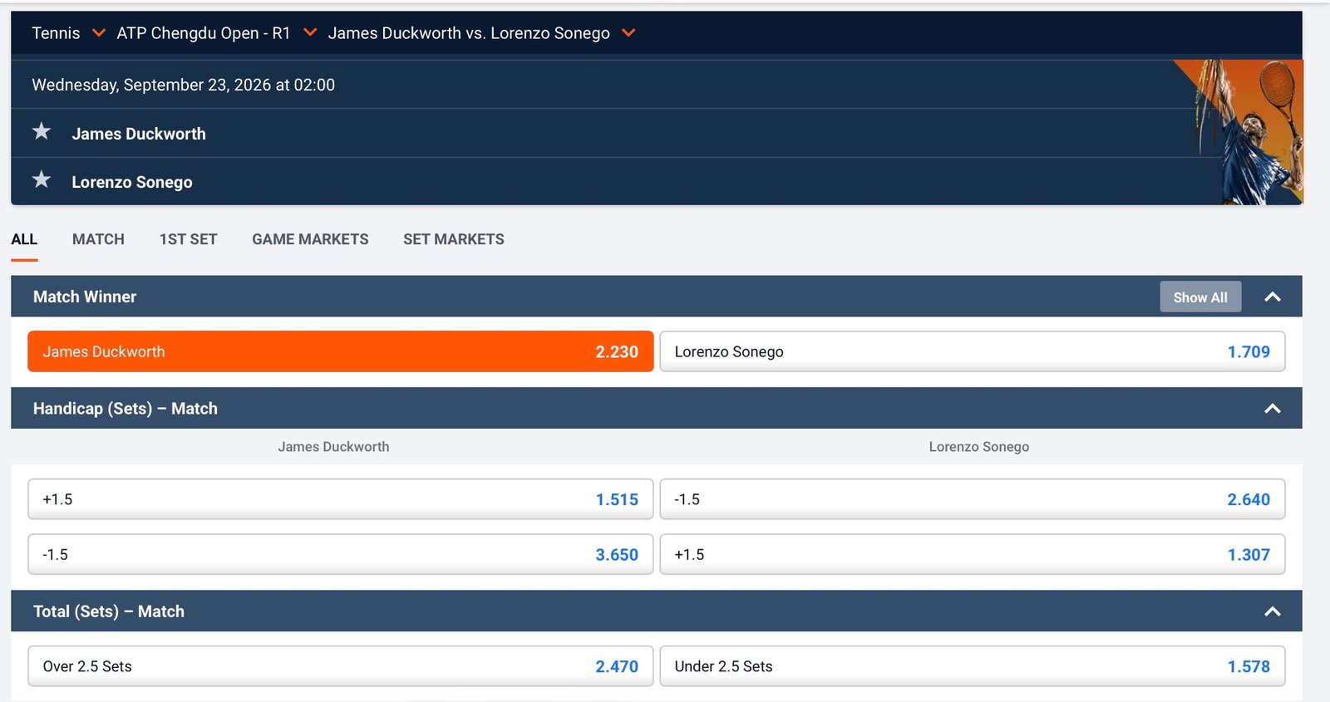Open the GAME MARKETS tab
Image resolution: width=1330 pixels, height=702 pixels.
pos(310,239)
